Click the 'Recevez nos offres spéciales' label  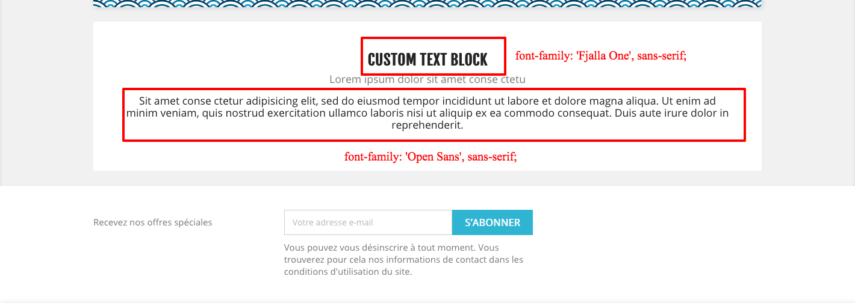coord(153,222)
